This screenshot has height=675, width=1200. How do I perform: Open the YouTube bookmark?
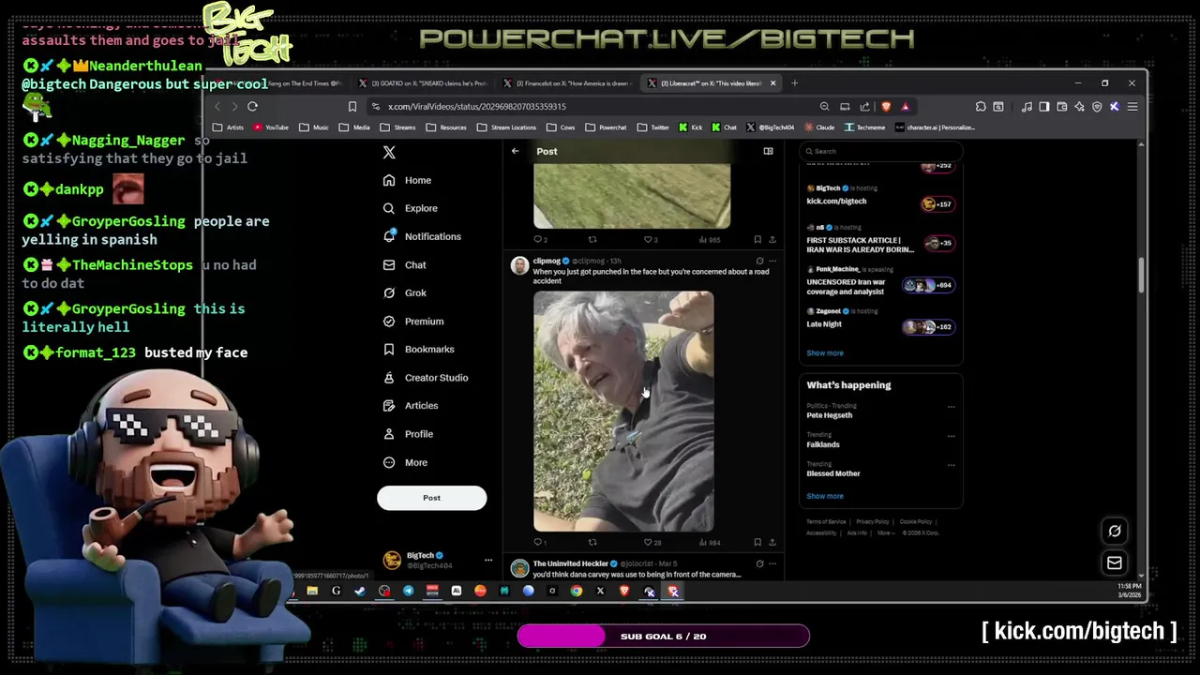point(270,127)
